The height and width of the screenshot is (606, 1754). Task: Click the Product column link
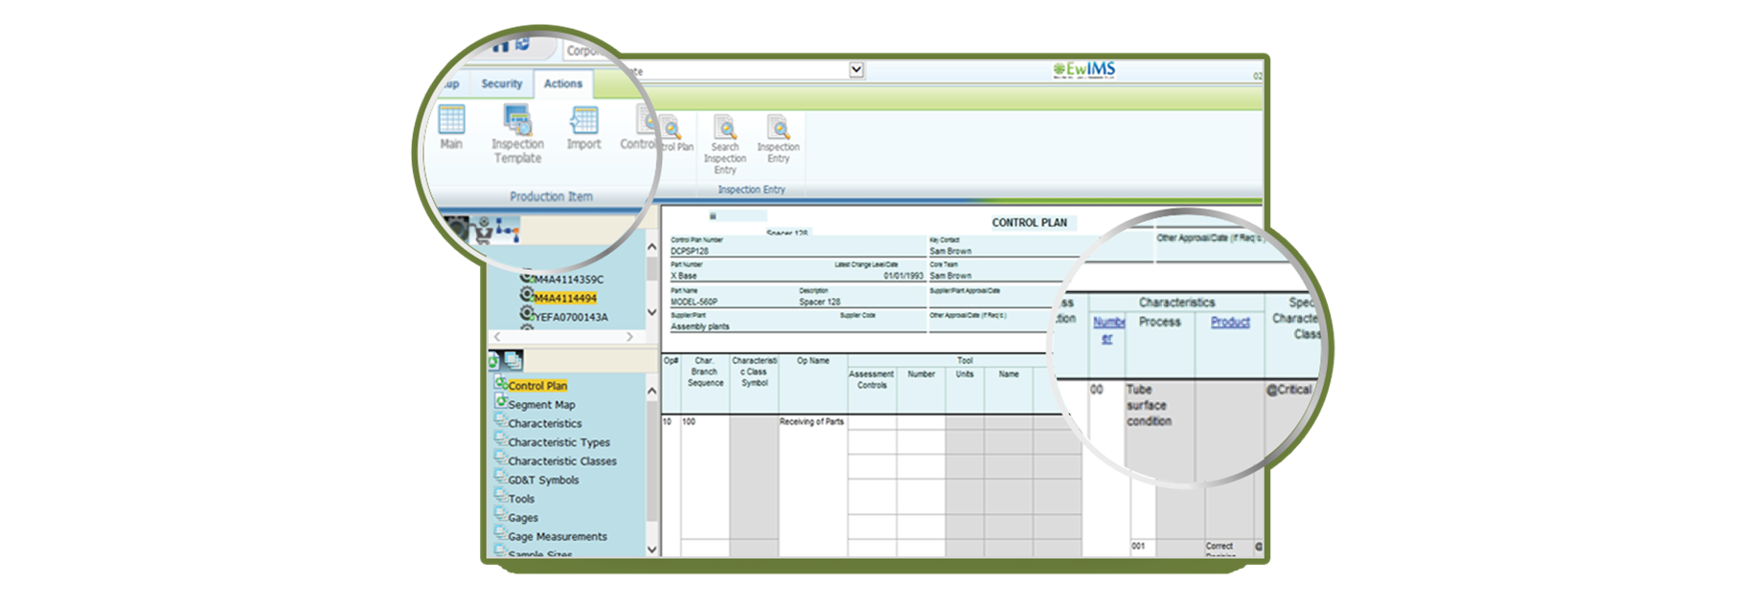point(1230,323)
